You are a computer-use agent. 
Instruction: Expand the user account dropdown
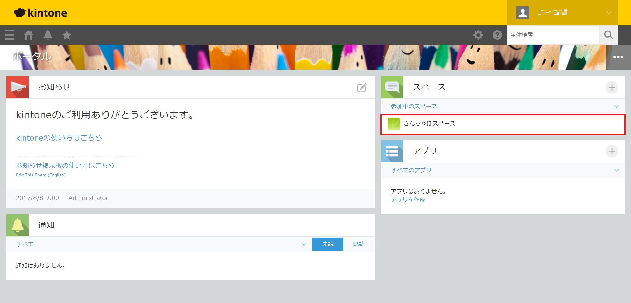coord(608,13)
